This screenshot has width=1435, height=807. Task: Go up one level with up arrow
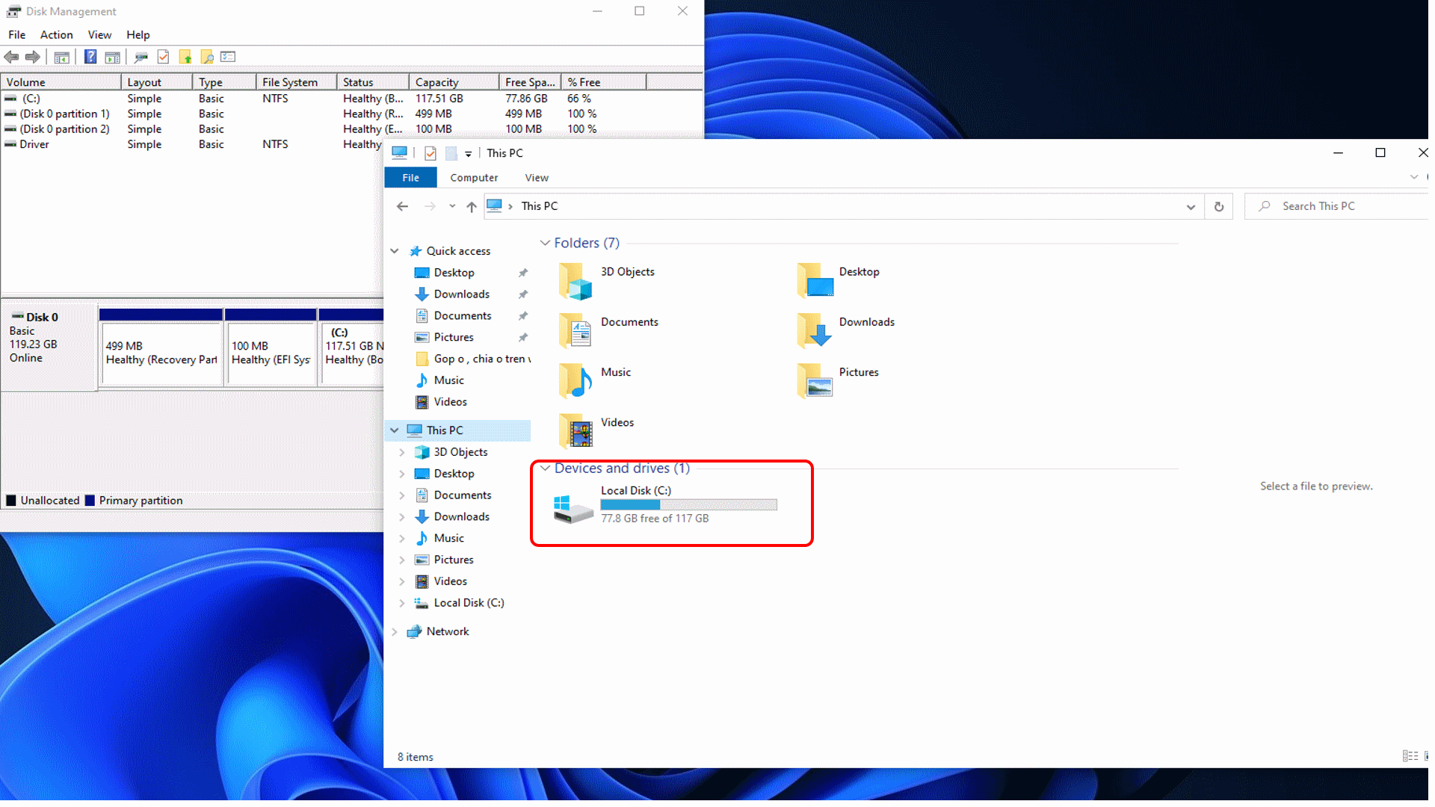tap(471, 206)
